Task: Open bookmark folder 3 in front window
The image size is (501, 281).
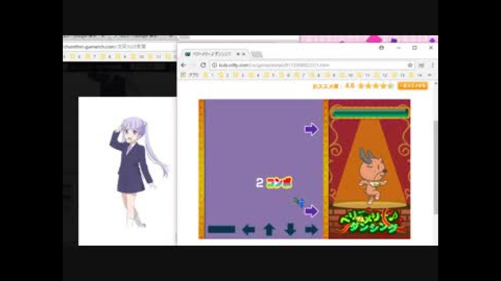Action: [238, 75]
